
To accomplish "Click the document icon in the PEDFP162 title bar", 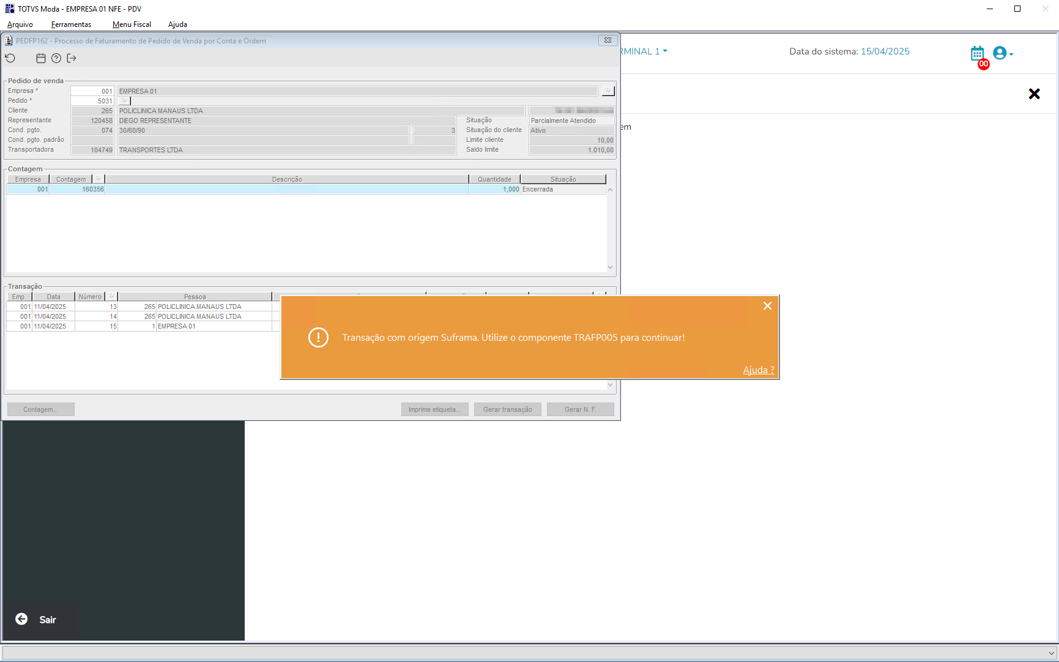I will point(9,40).
